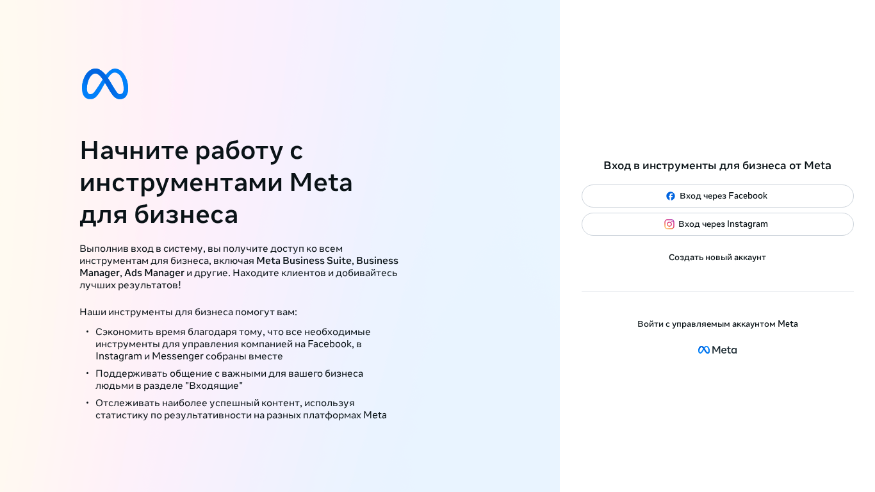Viewport: 875px width, 492px height.
Task: Click the bullet starting with "Сэкономить время"
Action: pos(233,344)
